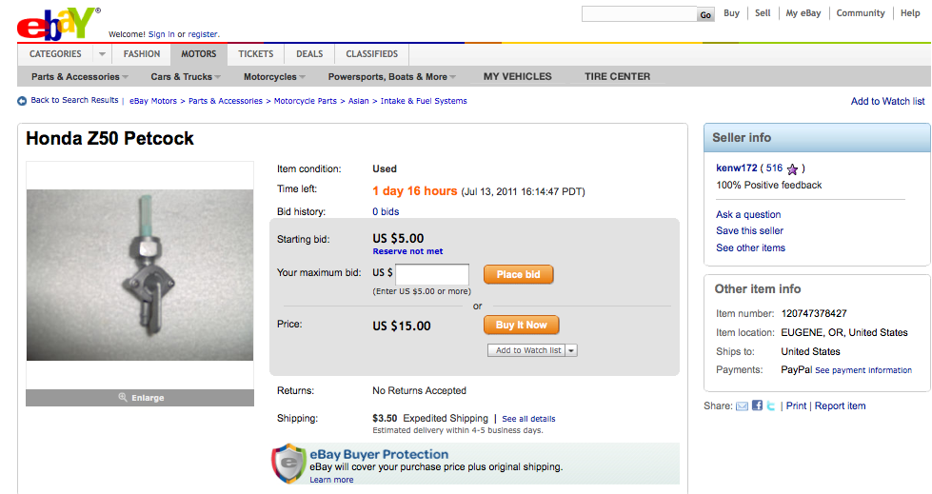Open the 0 bids history link
This screenshot has height=494, width=932.
point(386,211)
